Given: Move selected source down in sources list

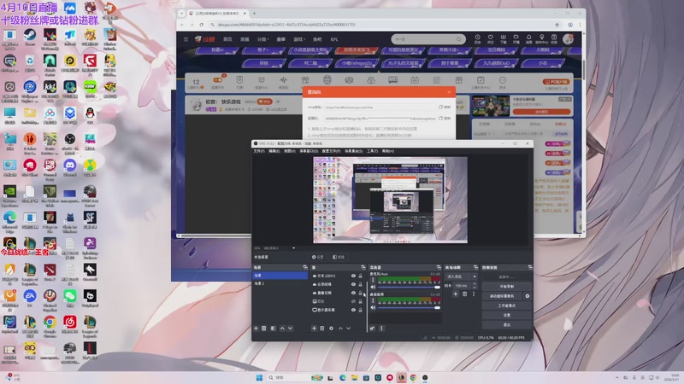Looking at the screenshot, I should pyautogui.click(x=349, y=329).
